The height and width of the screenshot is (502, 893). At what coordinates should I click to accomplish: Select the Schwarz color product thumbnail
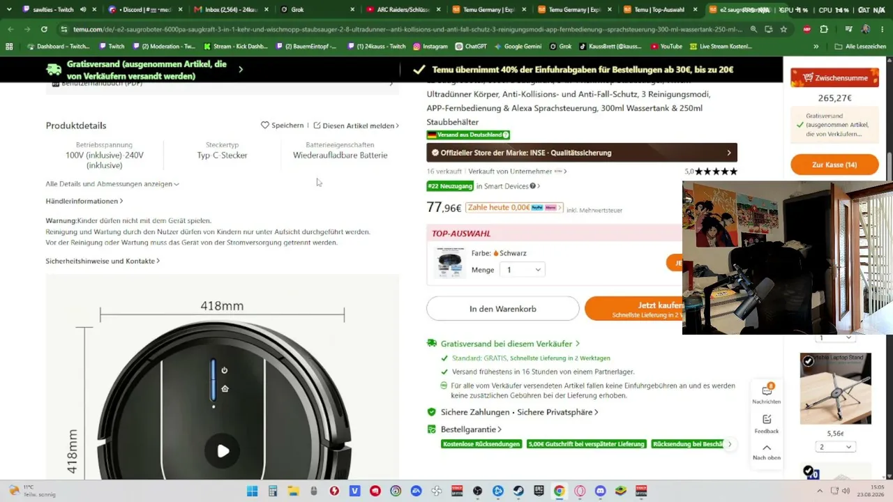click(x=450, y=262)
